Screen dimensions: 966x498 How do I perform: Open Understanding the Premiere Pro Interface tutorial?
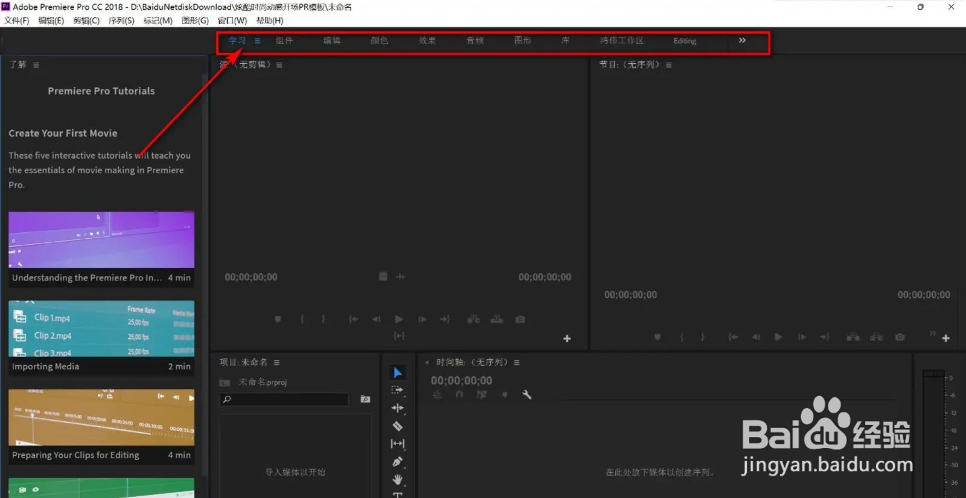point(101,248)
